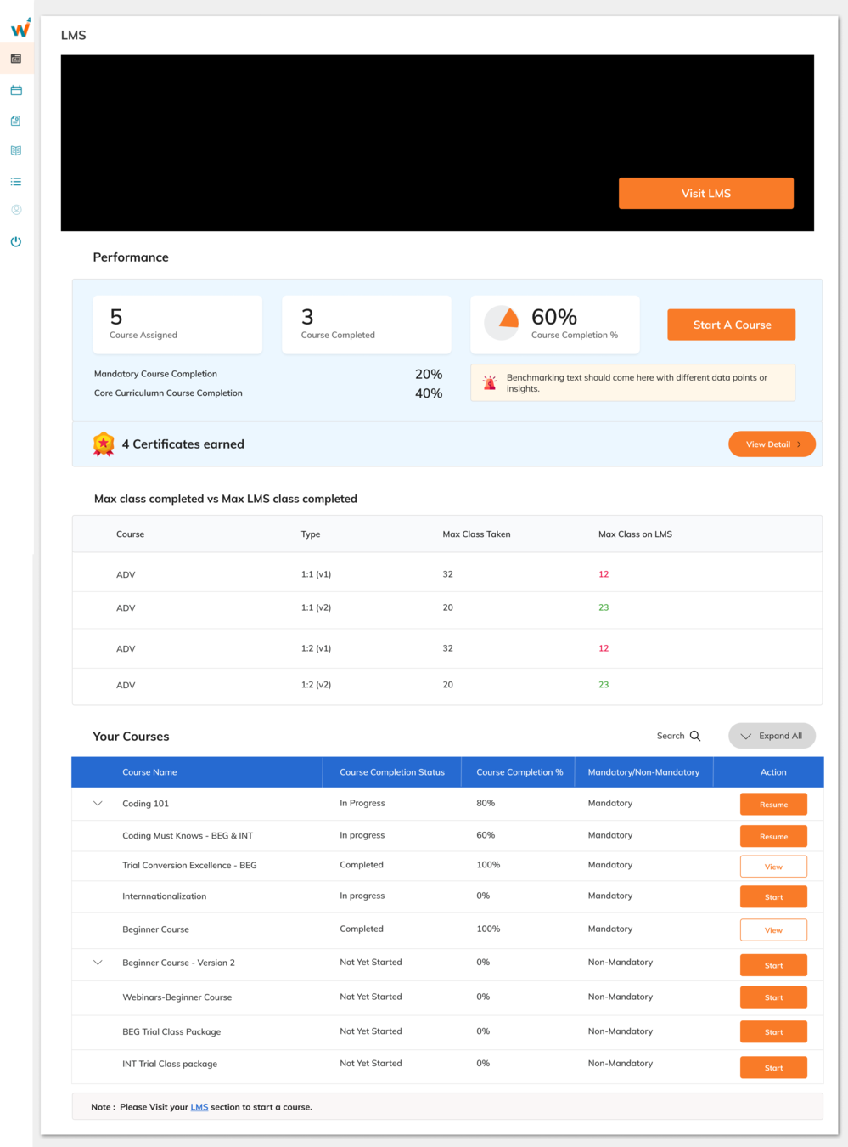Viewport: 848px width, 1147px height.
Task: Open the certificates View Detail button
Action: (x=772, y=444)
